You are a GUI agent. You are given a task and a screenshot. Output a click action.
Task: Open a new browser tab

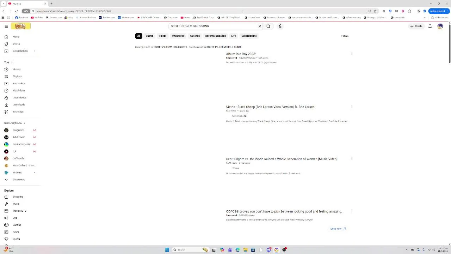tap(51, 4)
